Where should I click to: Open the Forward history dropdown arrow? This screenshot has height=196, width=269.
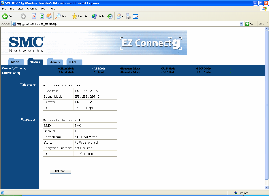[x=29, y=16]
